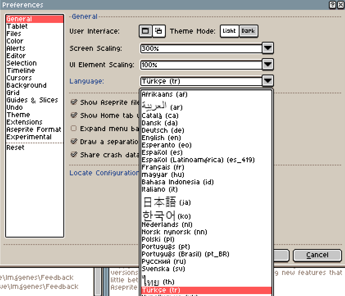Toggle Show Aseprite file checkbox

click(x=74, y=102)
